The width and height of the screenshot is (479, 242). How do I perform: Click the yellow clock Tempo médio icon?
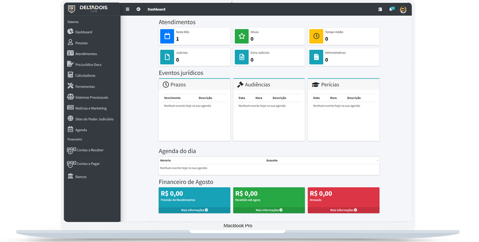tap(316, 36)
